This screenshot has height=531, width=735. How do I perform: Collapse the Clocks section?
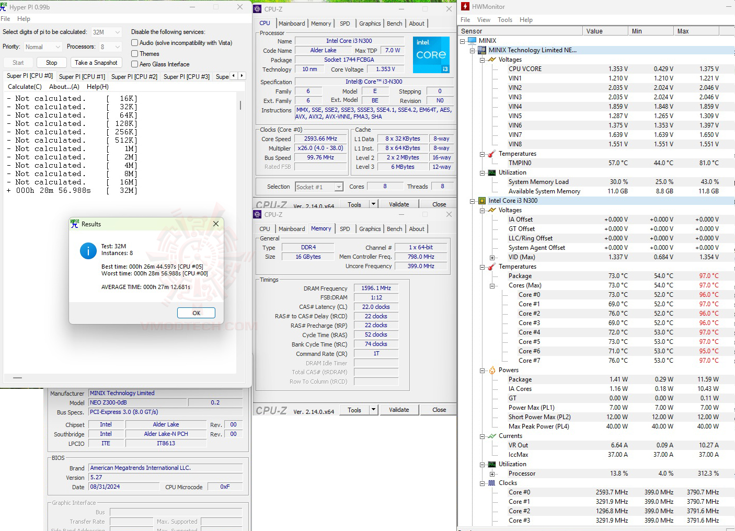[x=482, y=483]
